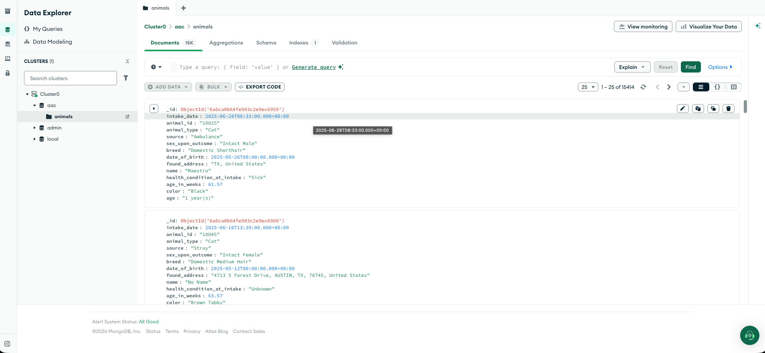This screenshot has width=765, height=353.
Task: Click the Find button
Action: pyautogui.click(x=691, y=67)
